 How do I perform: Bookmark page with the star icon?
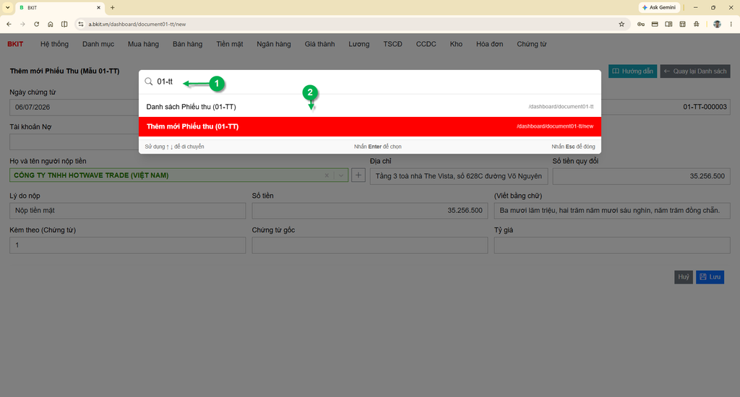[x=621, y=24]
